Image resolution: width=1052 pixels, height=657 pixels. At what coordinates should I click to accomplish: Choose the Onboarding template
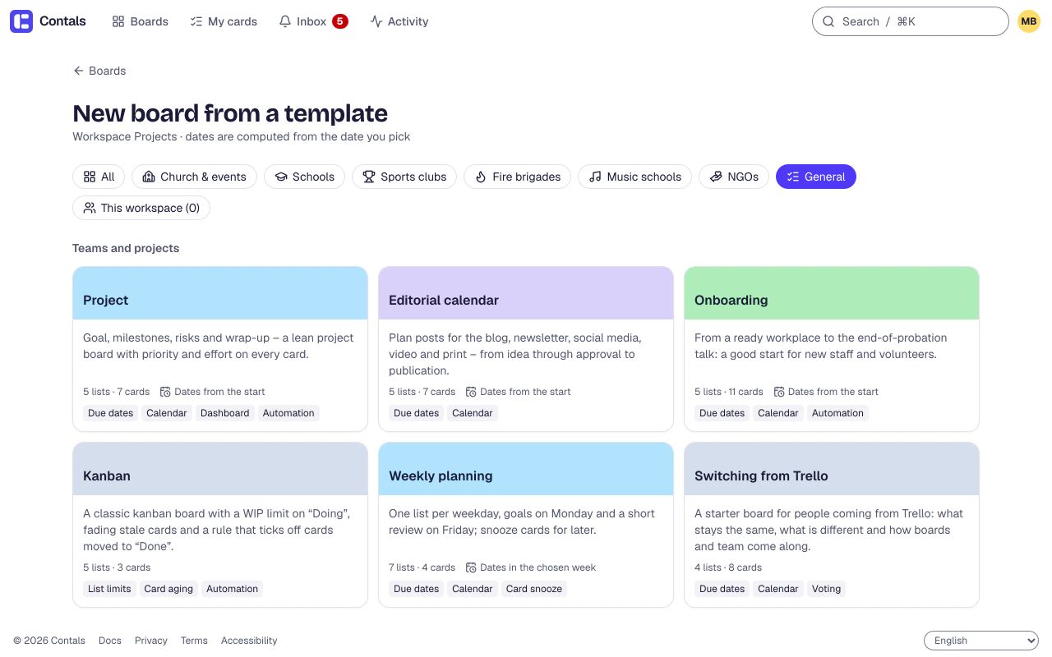click(x=832, y=349)
